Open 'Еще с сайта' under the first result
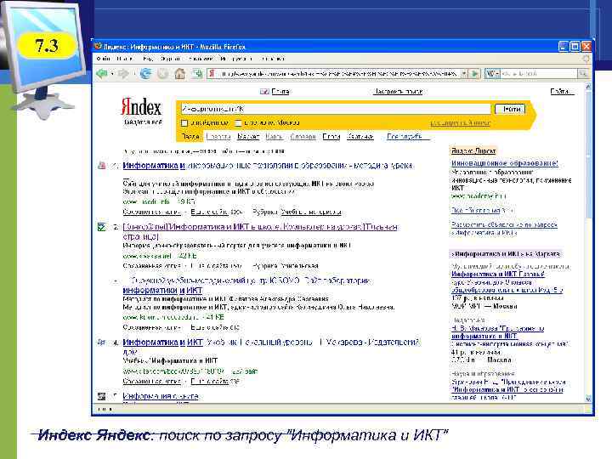 coord(209,212)
